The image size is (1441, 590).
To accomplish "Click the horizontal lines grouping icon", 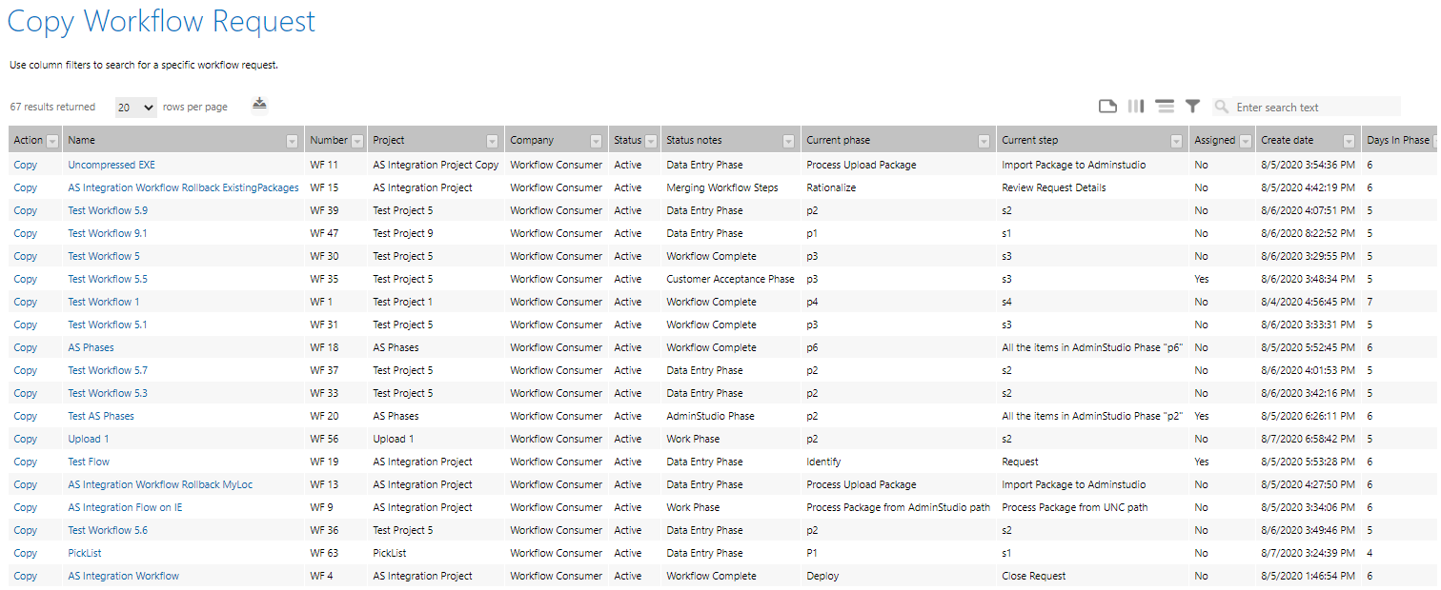I will tap(1165, 107).
